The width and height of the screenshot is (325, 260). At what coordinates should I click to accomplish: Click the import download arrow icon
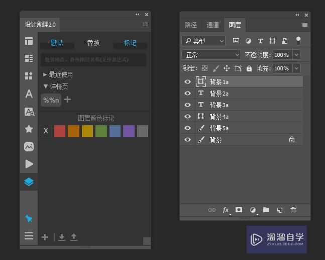[x=62, y=237]
